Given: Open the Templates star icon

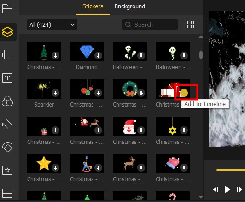Looking at the screenshot, I should 7,170.
